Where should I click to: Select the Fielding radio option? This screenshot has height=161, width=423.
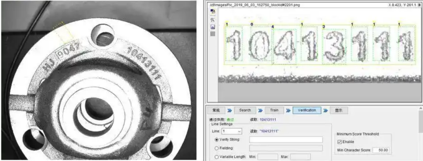216,148
